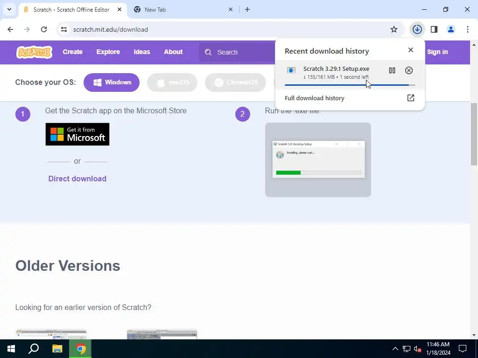Image resolution: width=478 pixels, height=358 pixels.
Task: Select the Windows OS button
Action: (x=112, y=82)
